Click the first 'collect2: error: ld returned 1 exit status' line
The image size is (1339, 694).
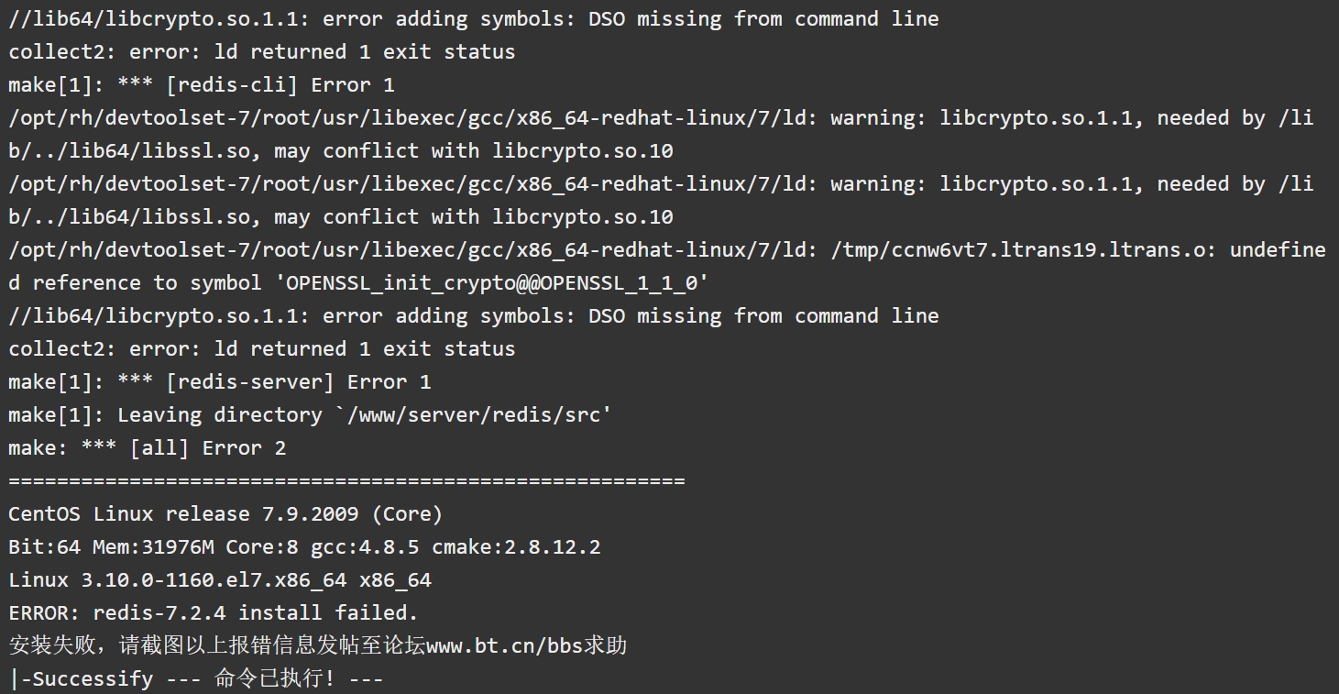pos(262,51)
